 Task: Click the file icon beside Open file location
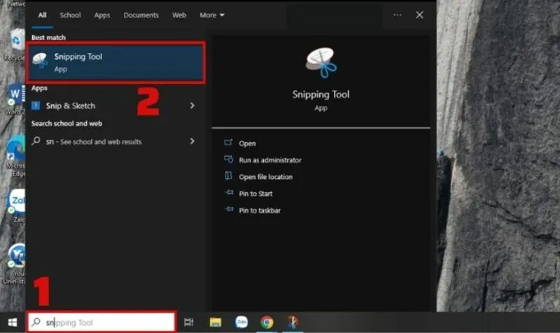coord(228,175)
